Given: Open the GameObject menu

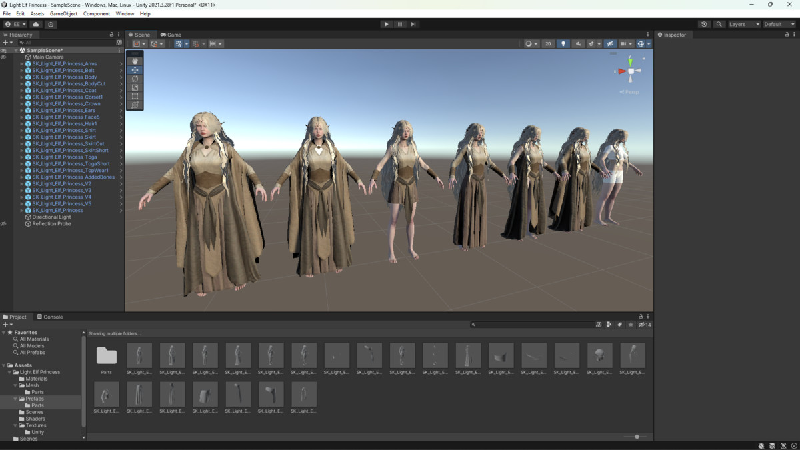Looking at the screenshot, I should click(x=63, y=13).
